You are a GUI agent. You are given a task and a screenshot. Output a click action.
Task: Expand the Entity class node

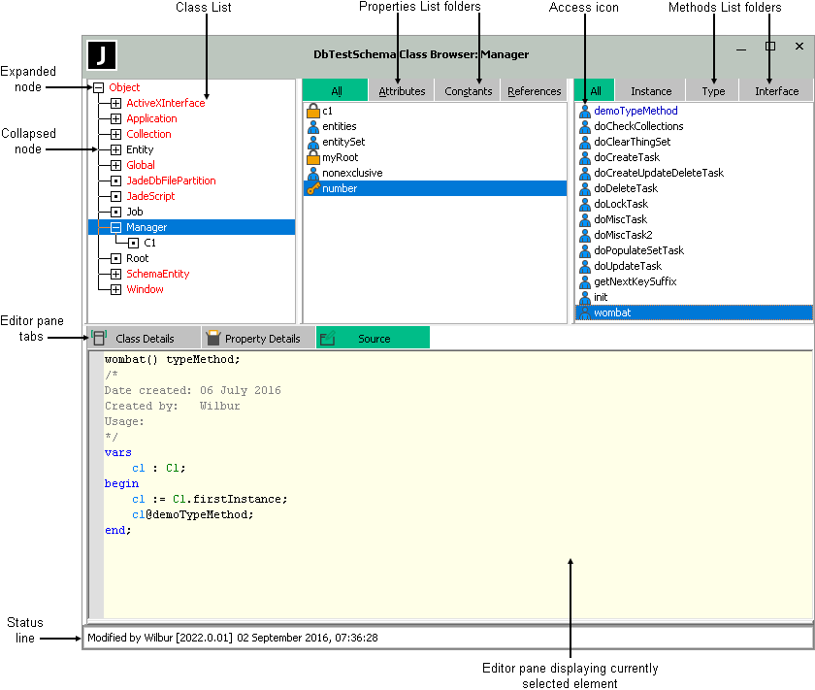click(115, 149)
